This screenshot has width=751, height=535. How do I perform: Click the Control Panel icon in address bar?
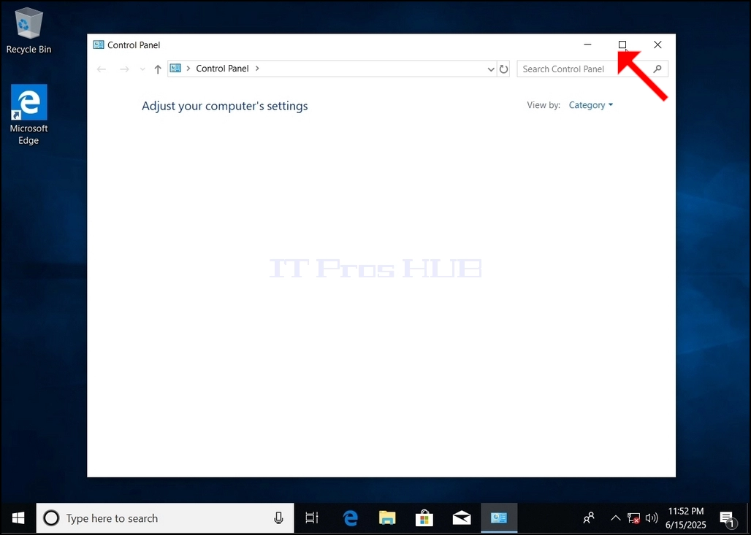[176, 69]
